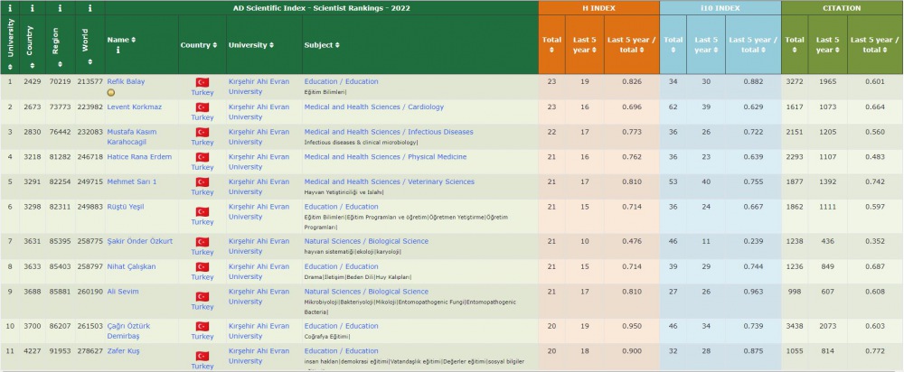Sort by Citation Total column

point(795,44)
